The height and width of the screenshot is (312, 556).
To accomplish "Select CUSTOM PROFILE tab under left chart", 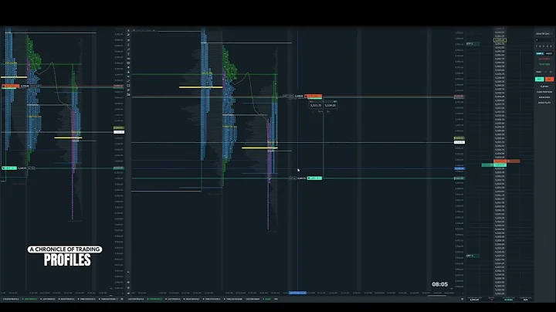I will pyautogui.click(x=11, y=299).
